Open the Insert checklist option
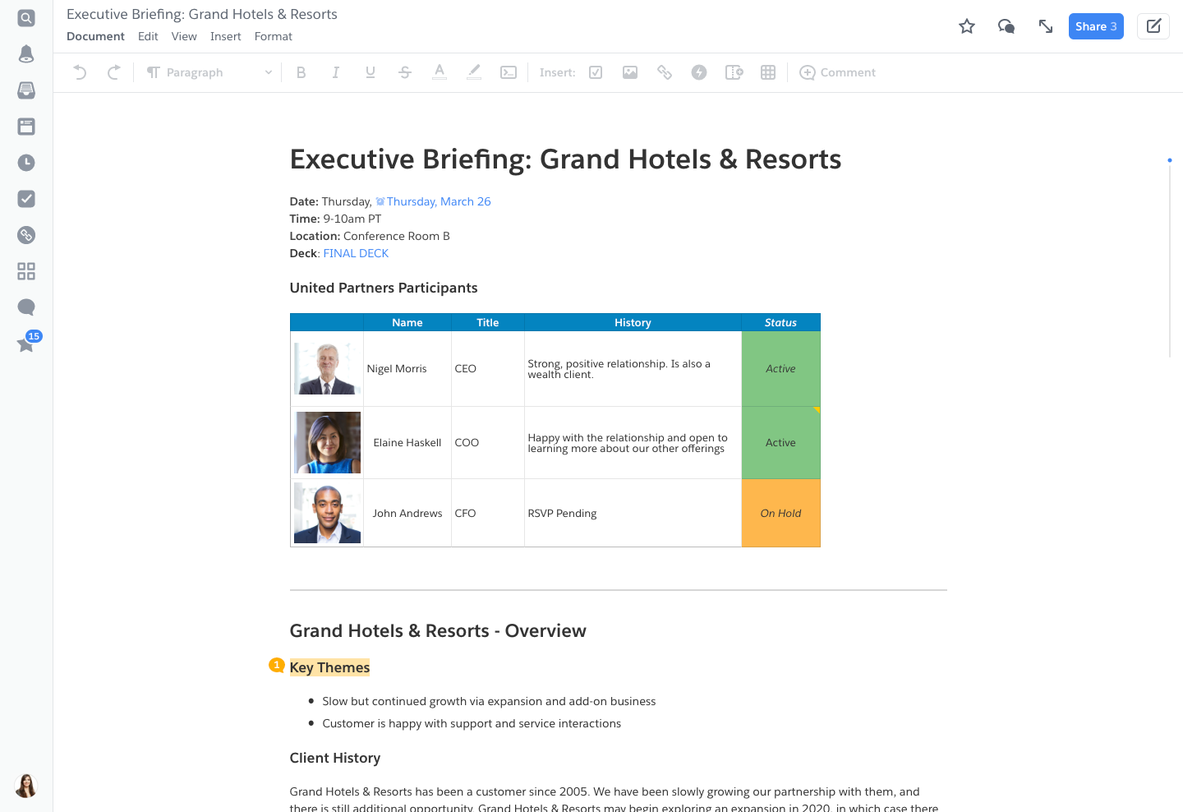This screenshot has height=812, width=1183. (595, 72)
